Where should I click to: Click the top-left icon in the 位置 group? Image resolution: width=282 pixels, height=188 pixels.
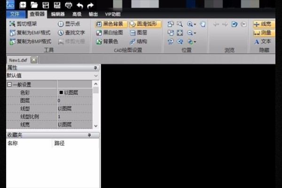pos(171,24)
